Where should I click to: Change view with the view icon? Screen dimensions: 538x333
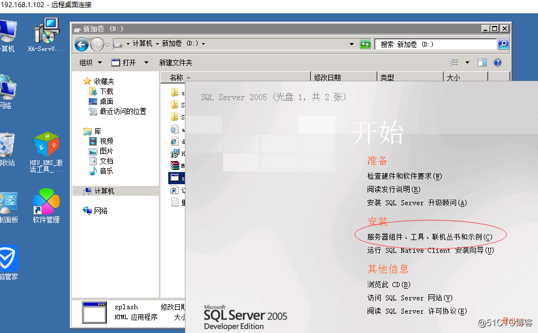tap(454, 62)
